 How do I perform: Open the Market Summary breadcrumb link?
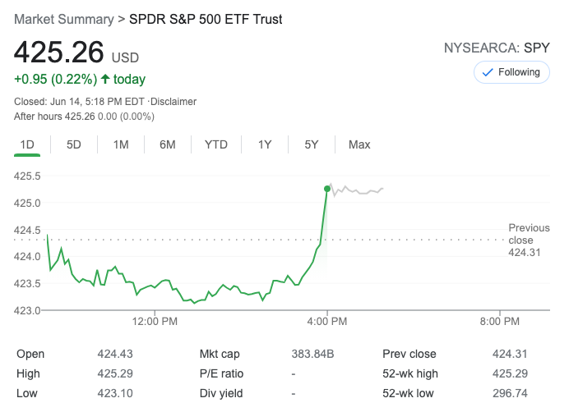pyautogui.click(x=62, y=19)
